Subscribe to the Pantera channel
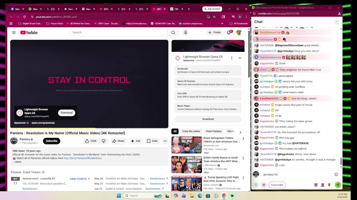Image resolution: width=357 pixels, height=200 pixels. 52,141
